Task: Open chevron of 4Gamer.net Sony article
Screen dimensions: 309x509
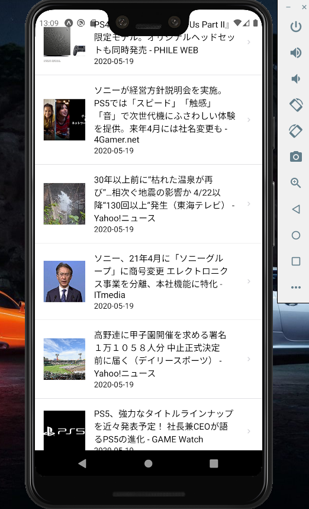Action: [249, 120]
